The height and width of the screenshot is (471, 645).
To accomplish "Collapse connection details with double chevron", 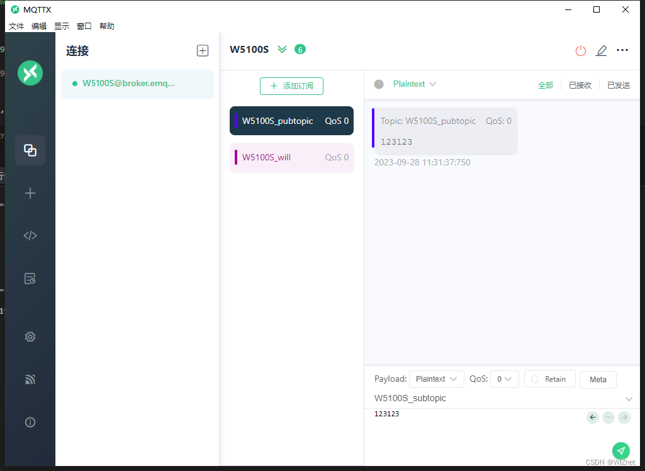I will (282, 49).
